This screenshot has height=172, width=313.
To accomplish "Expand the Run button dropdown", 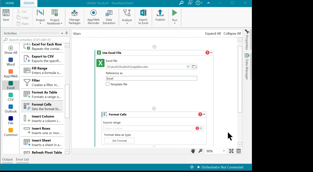I will (175, 23).
